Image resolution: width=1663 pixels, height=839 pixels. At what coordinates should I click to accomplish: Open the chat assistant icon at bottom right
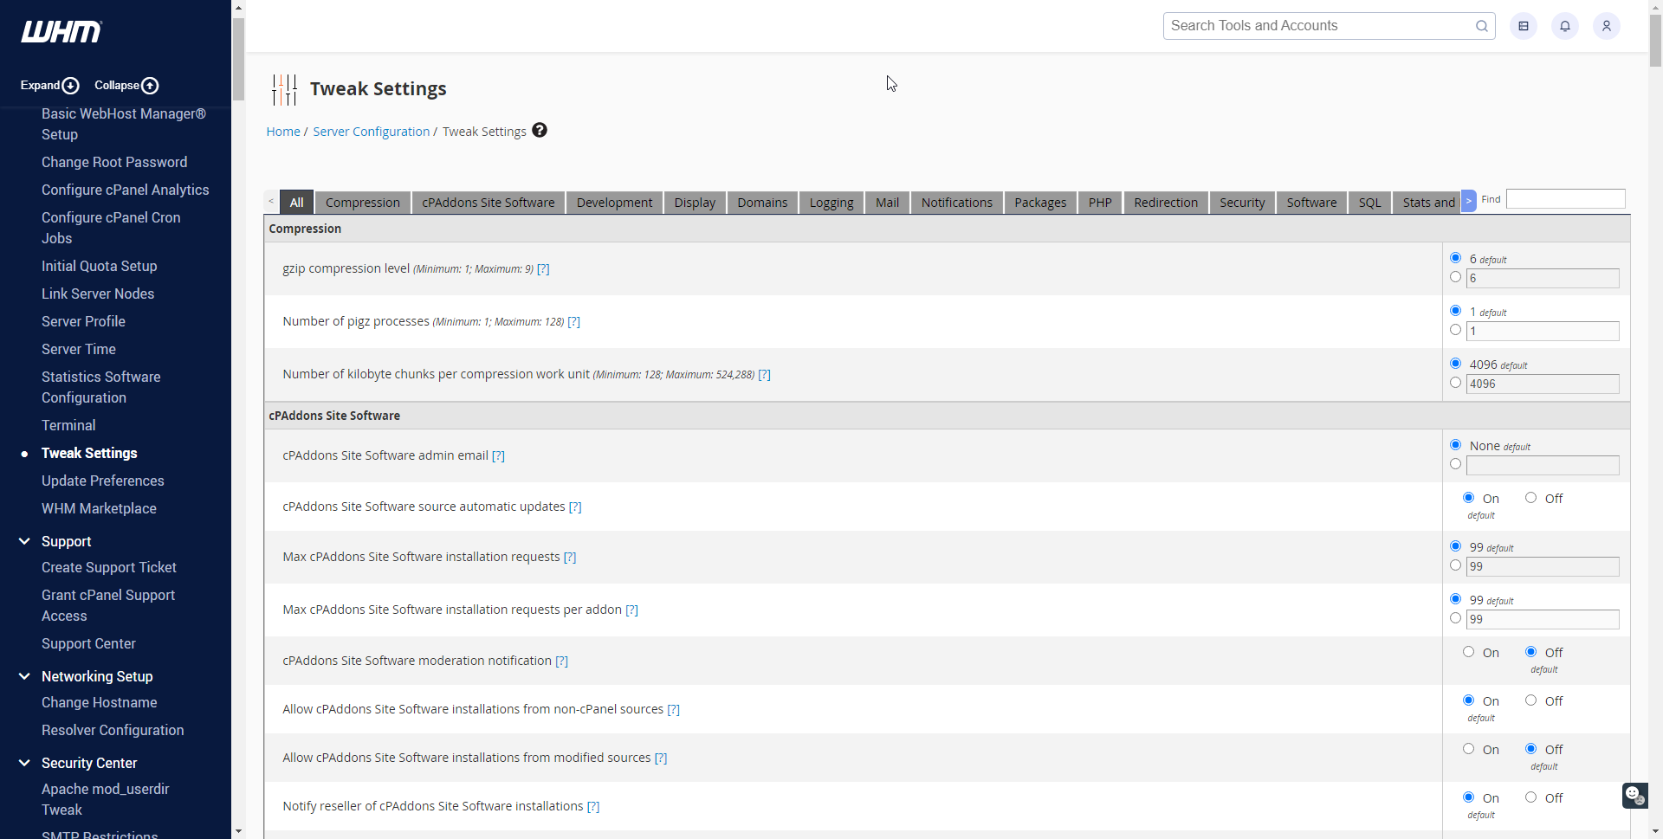click(x=1634, y=795)
